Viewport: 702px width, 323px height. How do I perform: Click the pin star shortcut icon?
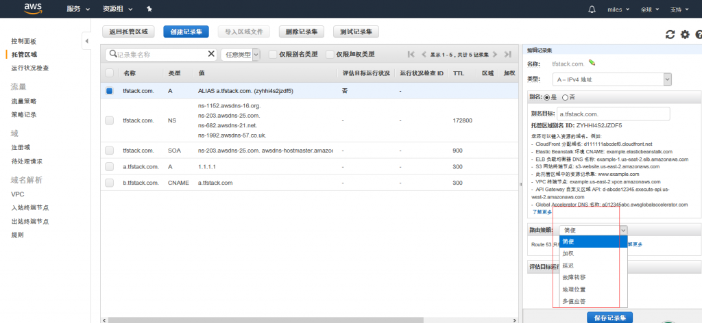click(x=149, y=9)
